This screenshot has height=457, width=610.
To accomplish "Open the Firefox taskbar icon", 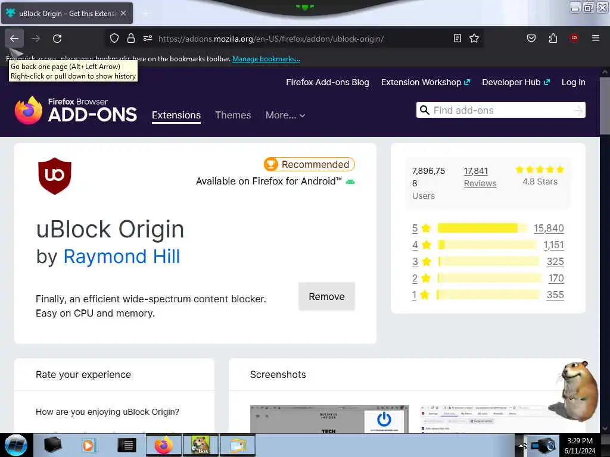I will (x=164, y=445).
